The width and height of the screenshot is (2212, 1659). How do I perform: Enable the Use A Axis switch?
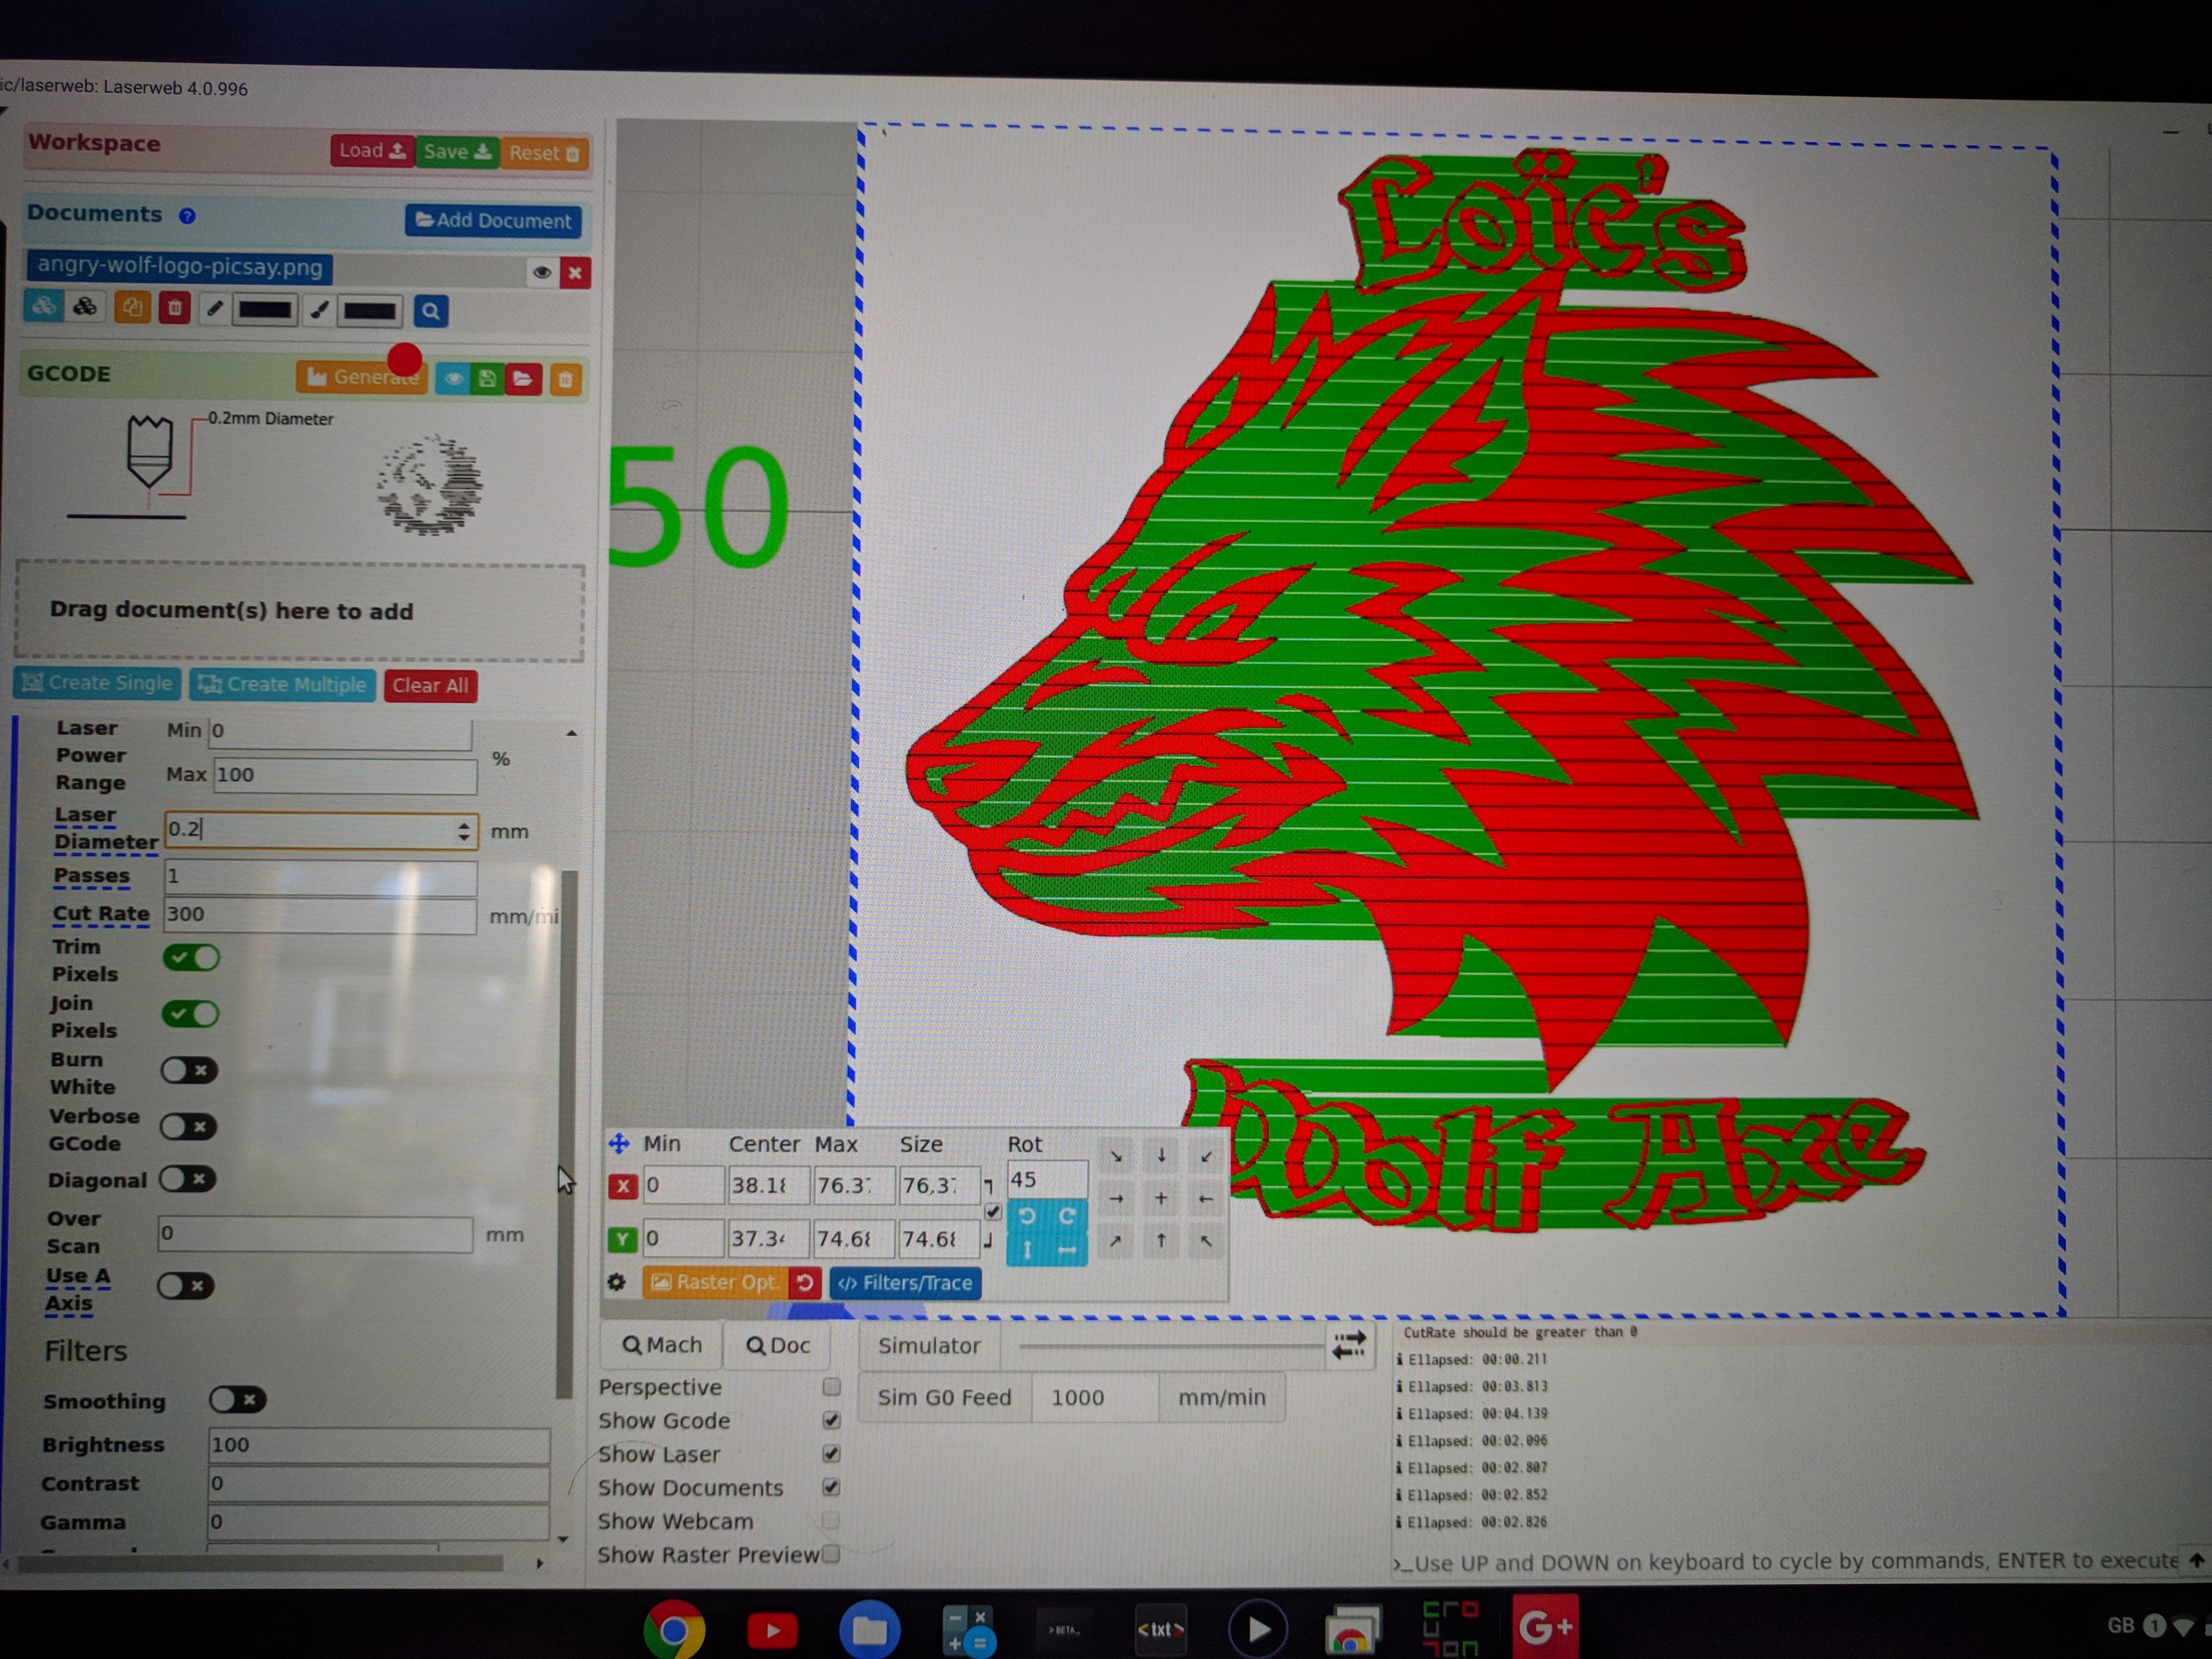point(186,1286)
